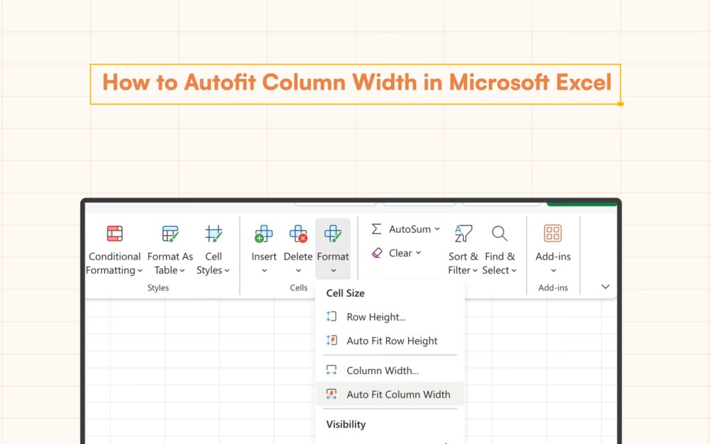Open the Cell Styles icon

tap(214, 234)
